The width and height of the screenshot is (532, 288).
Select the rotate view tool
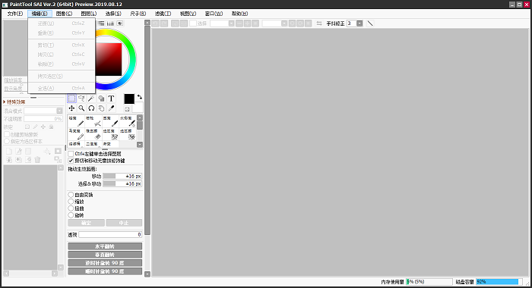[91, 108]
